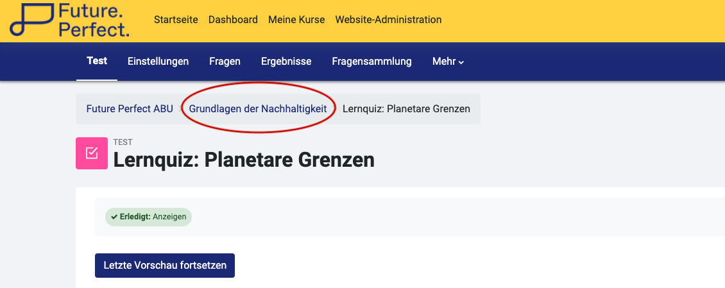
Task: Click the Future Perfect ABU breadcrumb
Action: point(130,109)
